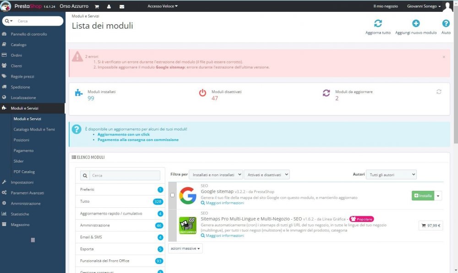
Task: Click the module list Cerca field
Action: 125,175
